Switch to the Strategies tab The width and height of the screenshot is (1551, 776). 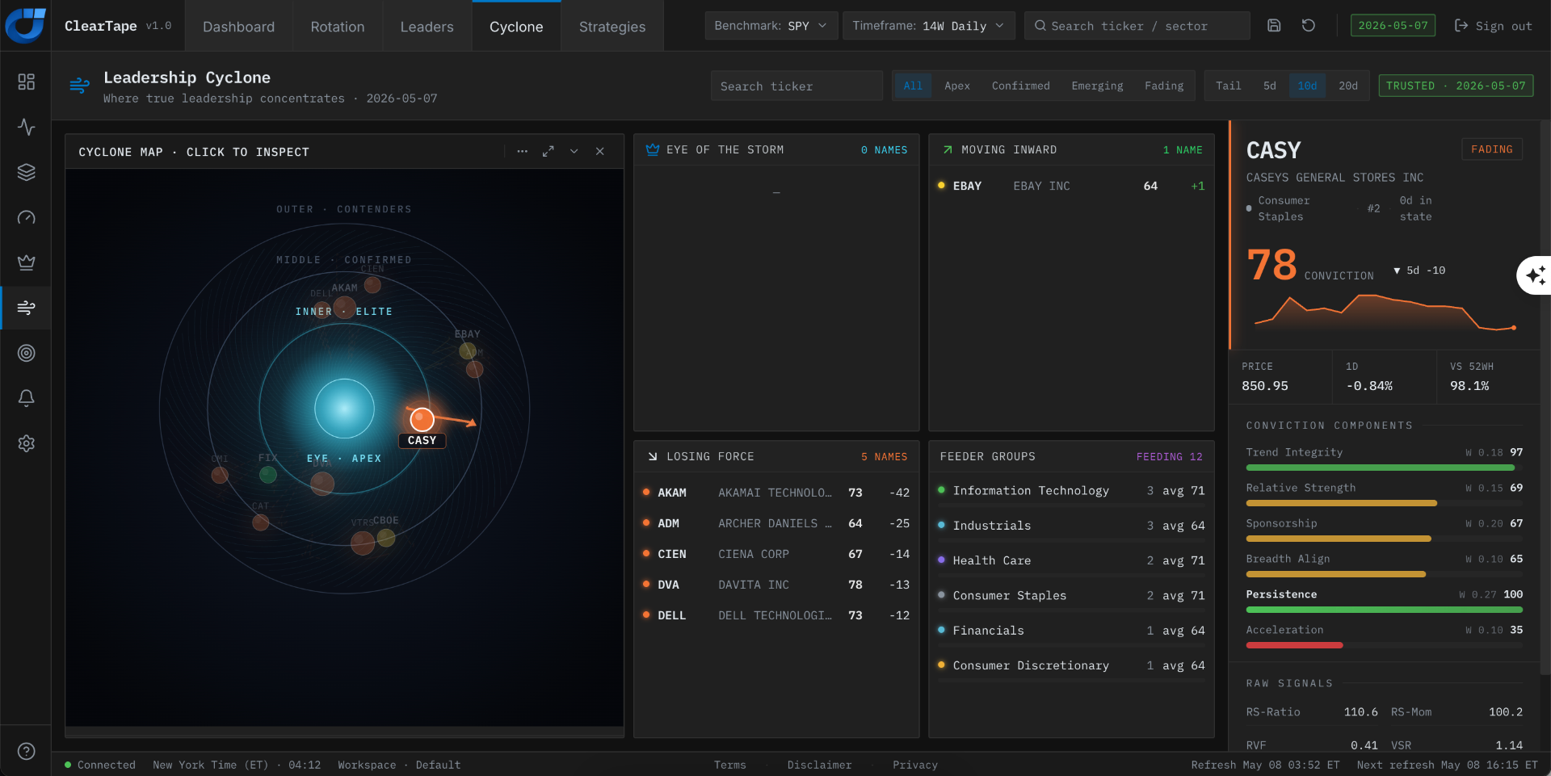pyautogui.click(x=612, y=27)
